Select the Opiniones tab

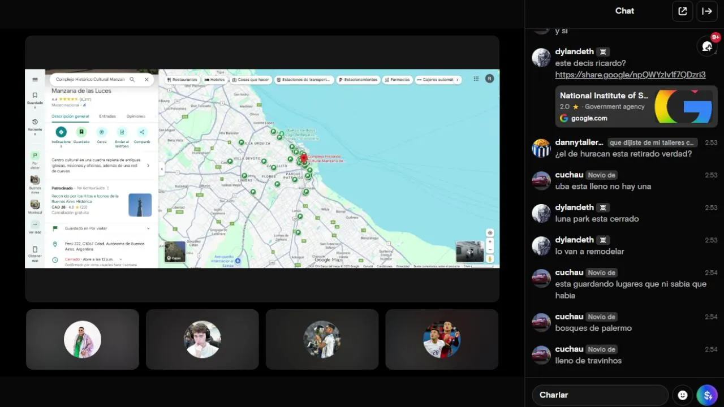pyautogui.click(x=136, y=116)
